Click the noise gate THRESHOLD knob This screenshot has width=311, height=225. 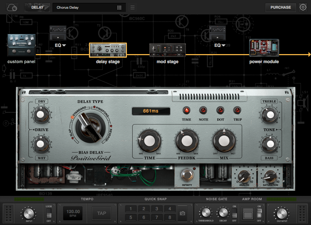click(x=206, y=213)
